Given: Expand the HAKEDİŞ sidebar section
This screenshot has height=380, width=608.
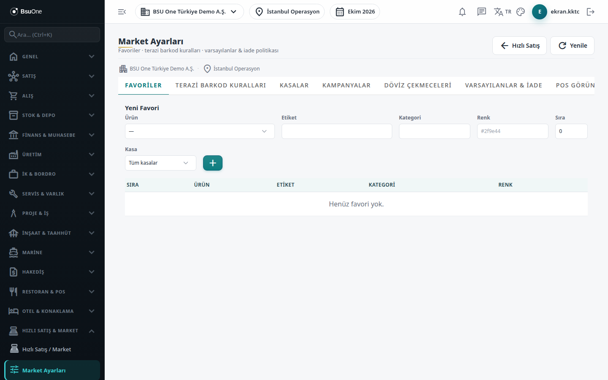Looking at the screenshot, I should [x=52, y=272].
